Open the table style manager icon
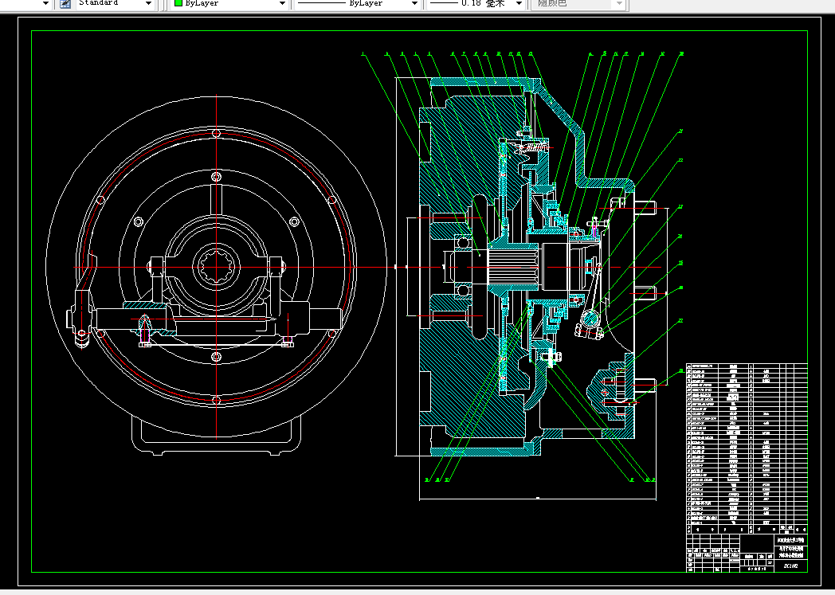Viewport: 835px width, 595px height. coord(65,3)
